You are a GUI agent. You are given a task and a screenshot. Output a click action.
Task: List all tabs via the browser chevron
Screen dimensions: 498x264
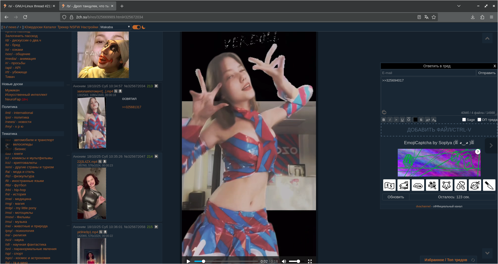(x=459, y=6)
